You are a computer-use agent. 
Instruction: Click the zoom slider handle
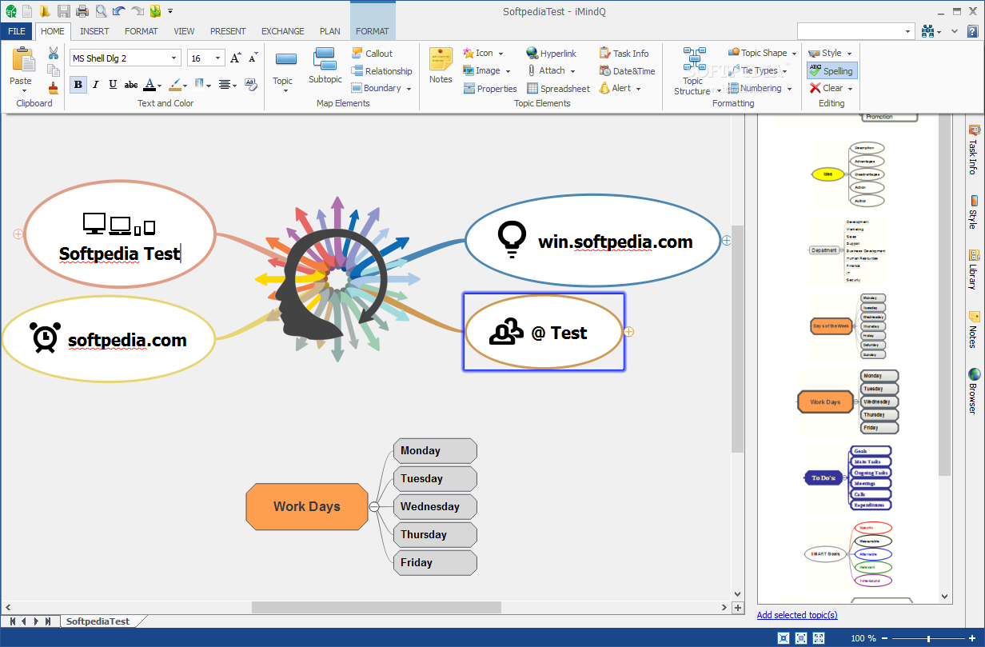pos(928,638)
